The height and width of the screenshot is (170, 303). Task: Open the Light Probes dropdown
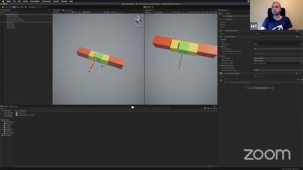click(x=278, y=58)
